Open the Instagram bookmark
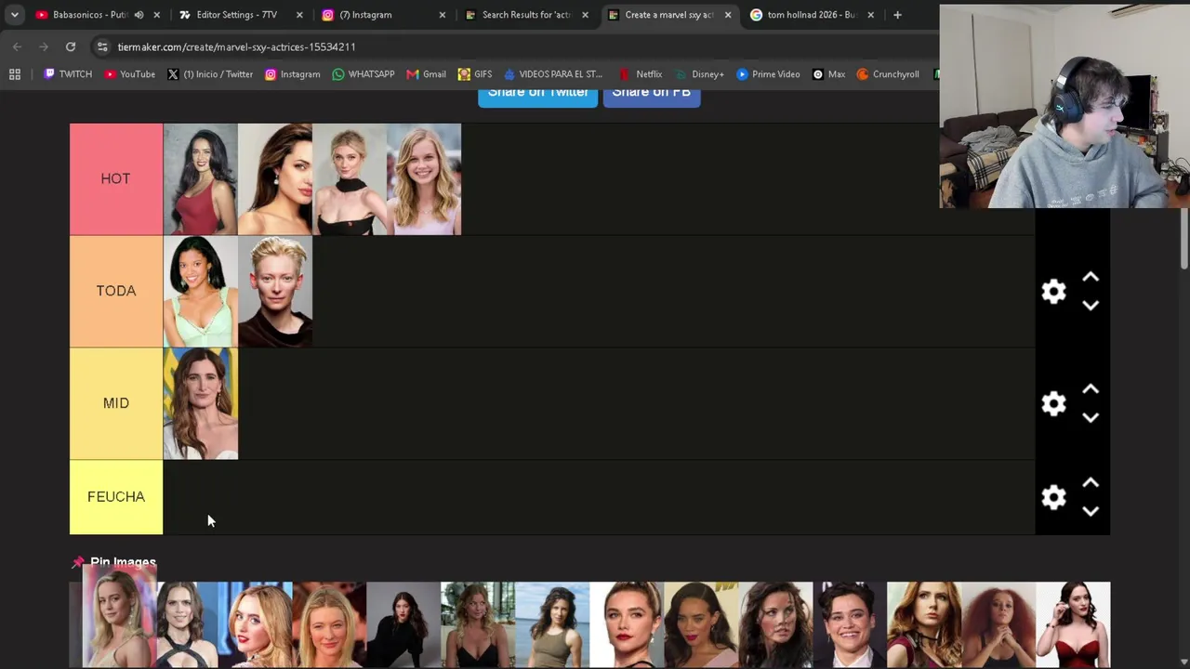The height and width of the screenshot is (669, 1190). click(293, 74)
